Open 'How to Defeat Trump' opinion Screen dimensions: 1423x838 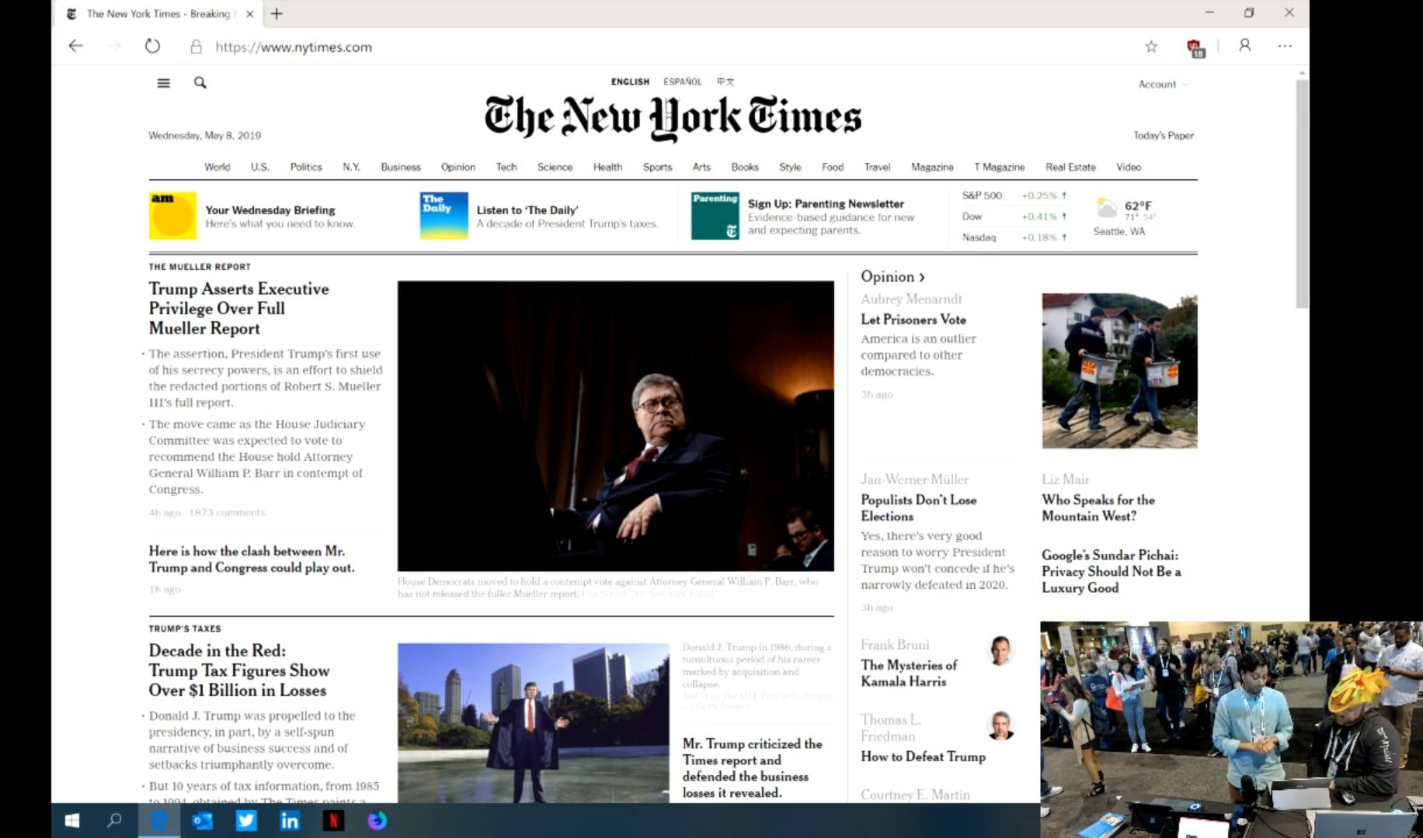(923, 757)
